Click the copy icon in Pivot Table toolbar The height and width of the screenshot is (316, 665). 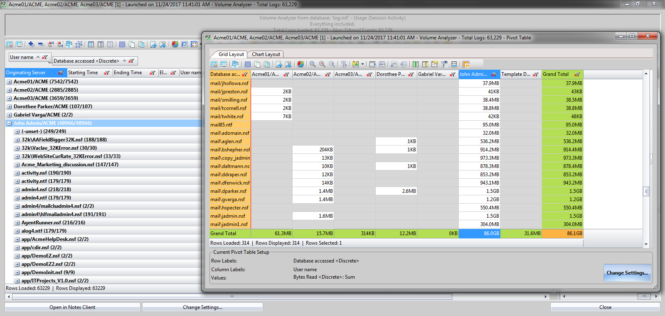[257, 64]
